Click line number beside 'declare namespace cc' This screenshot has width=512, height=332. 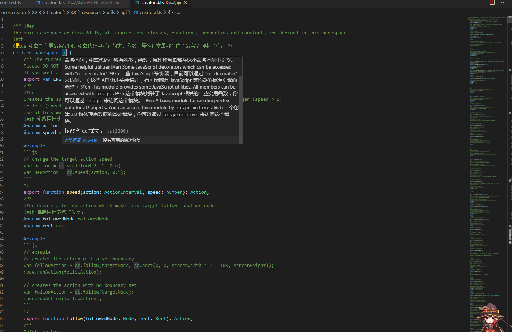click(x=2, y=52)
